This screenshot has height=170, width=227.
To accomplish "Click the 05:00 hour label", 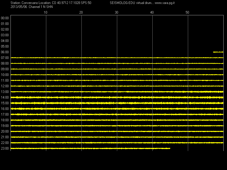I will point(5,46).
